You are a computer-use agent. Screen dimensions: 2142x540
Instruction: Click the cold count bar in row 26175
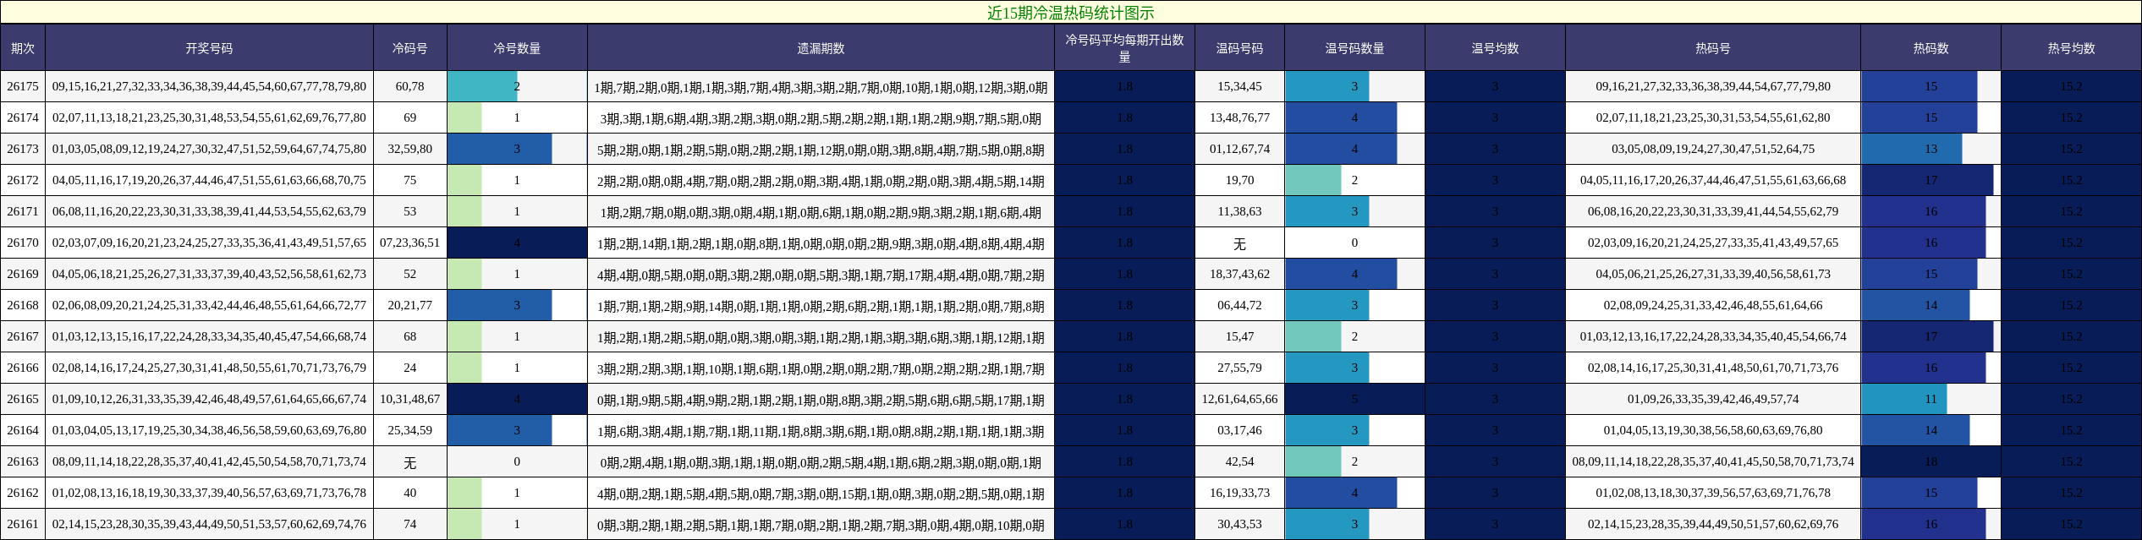point(482,86)
